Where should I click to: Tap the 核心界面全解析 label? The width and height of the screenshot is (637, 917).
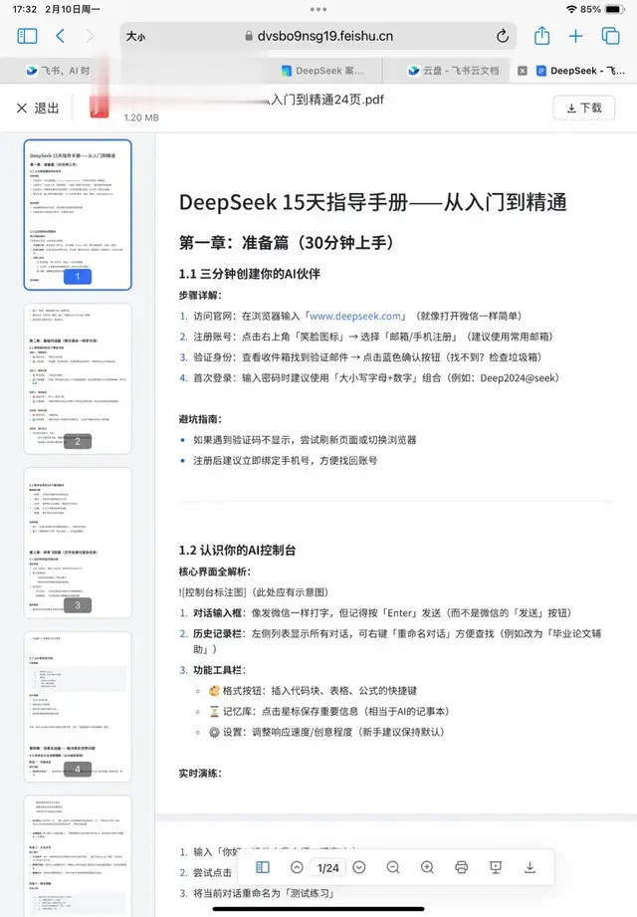pyautogui.click(x=215, y=572)
